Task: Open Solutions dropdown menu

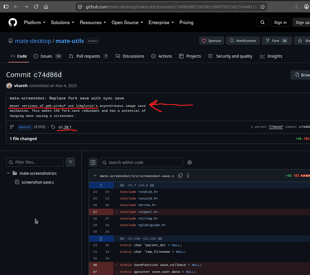Action: click(x=62, y=22)
